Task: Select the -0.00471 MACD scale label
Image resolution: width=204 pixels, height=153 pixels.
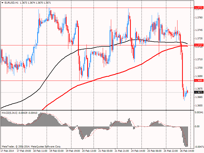Action: 199,147
